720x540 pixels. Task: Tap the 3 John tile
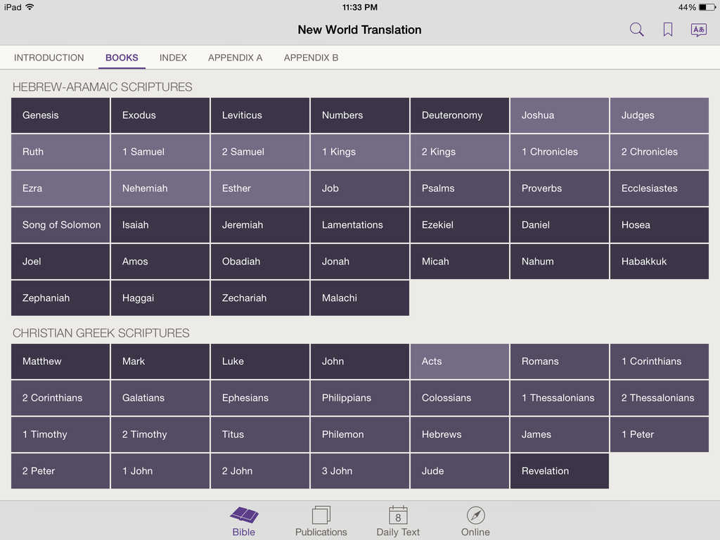tap(360, 471)
